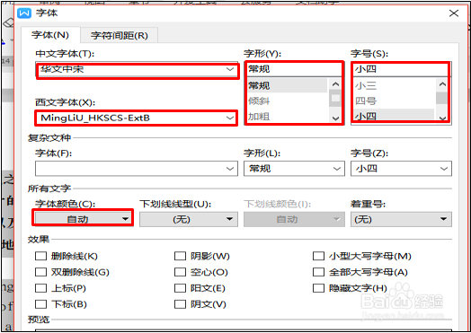Click the up arrow of the 字号 list scrollbar
Image resolution: width=471 pixels, height=333 pixels.
442,84
